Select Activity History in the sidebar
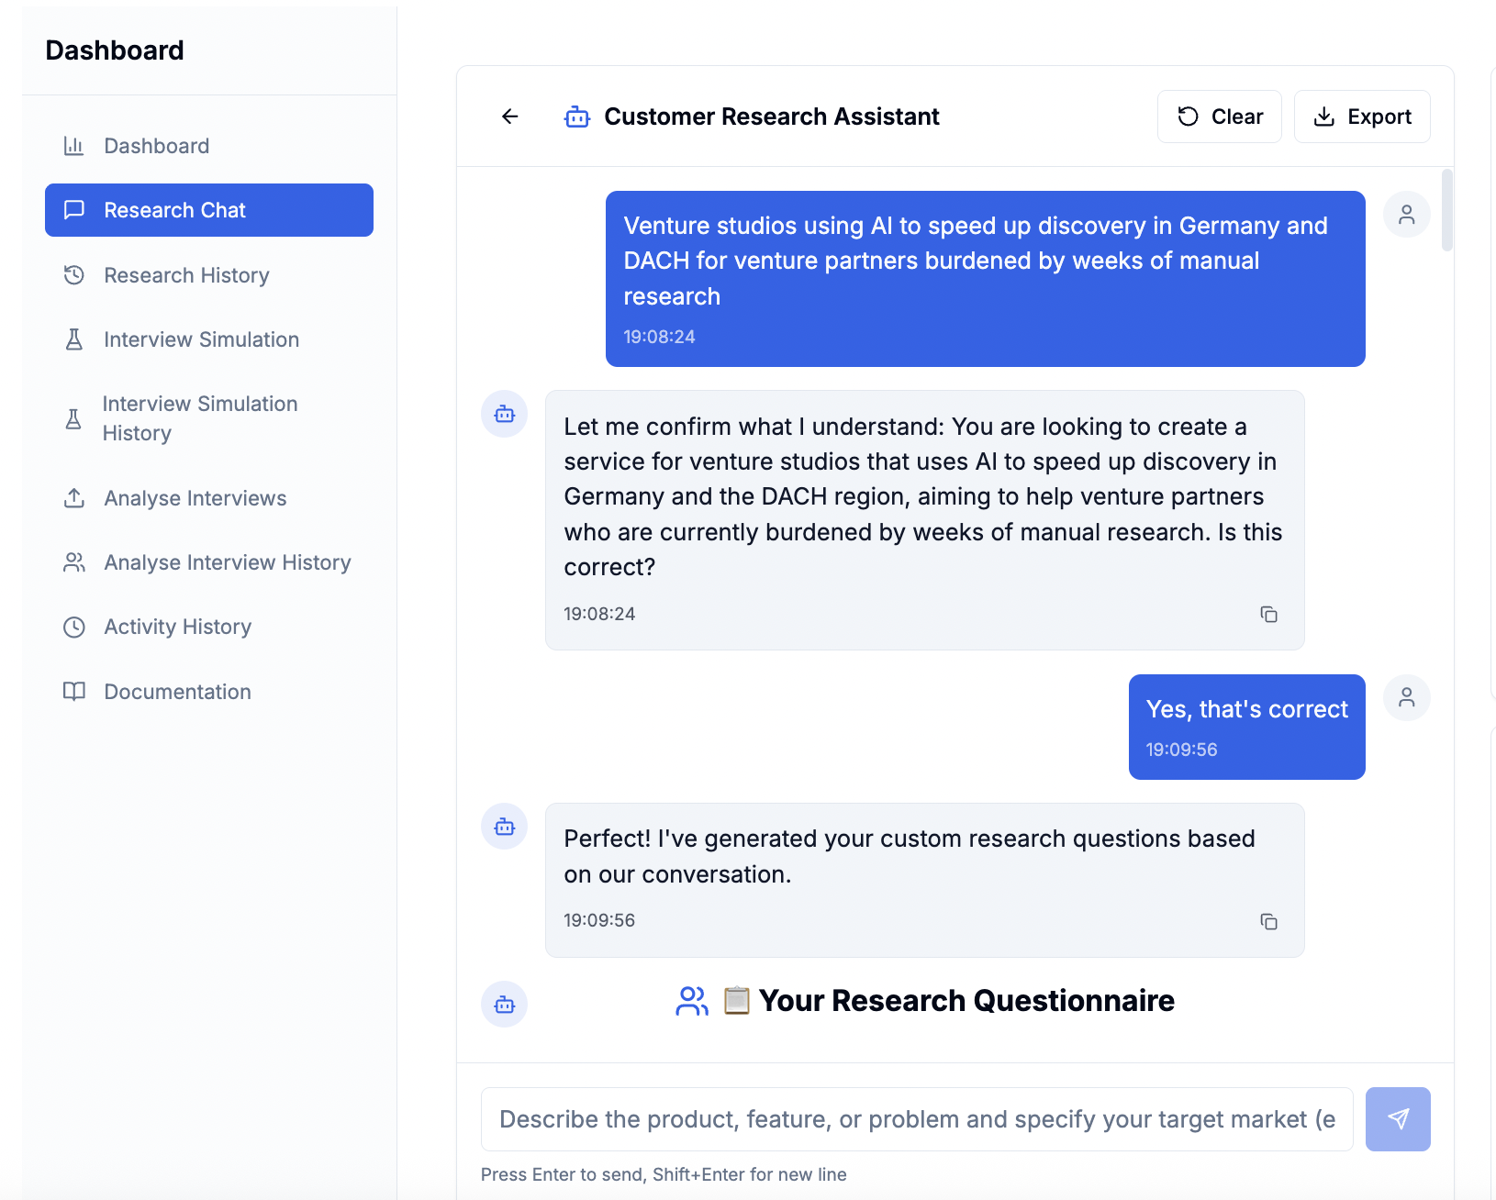1496x1200 pixels. pos(177,627)
